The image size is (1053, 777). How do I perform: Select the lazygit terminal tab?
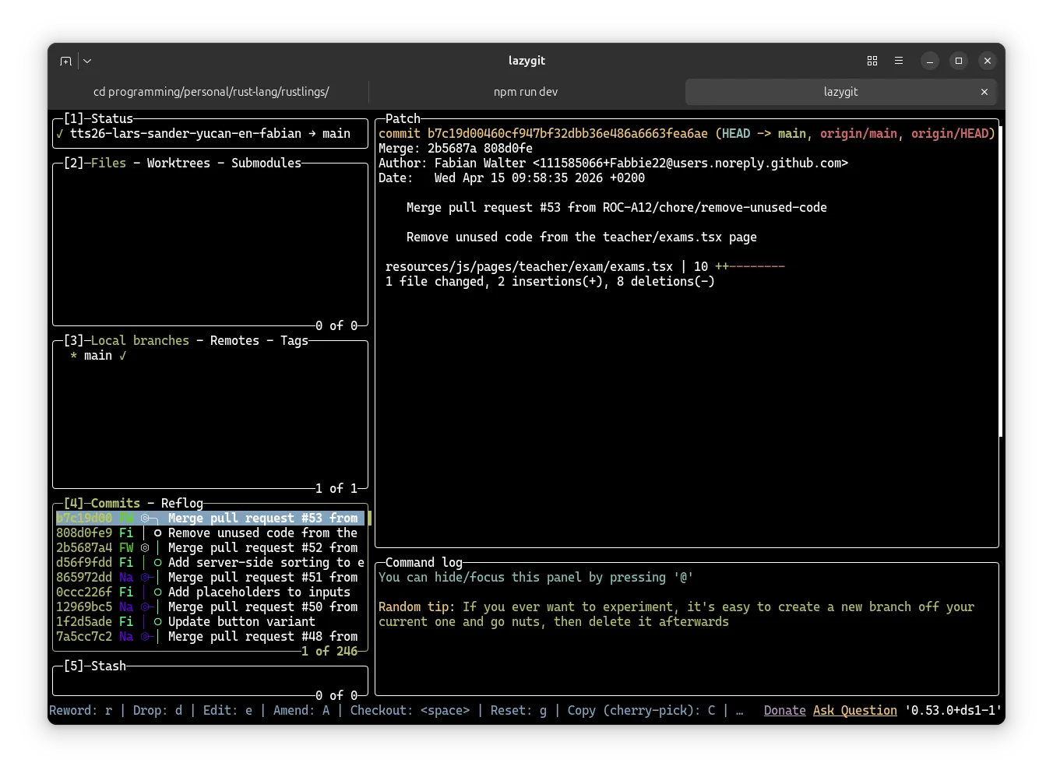click(841, 92)
